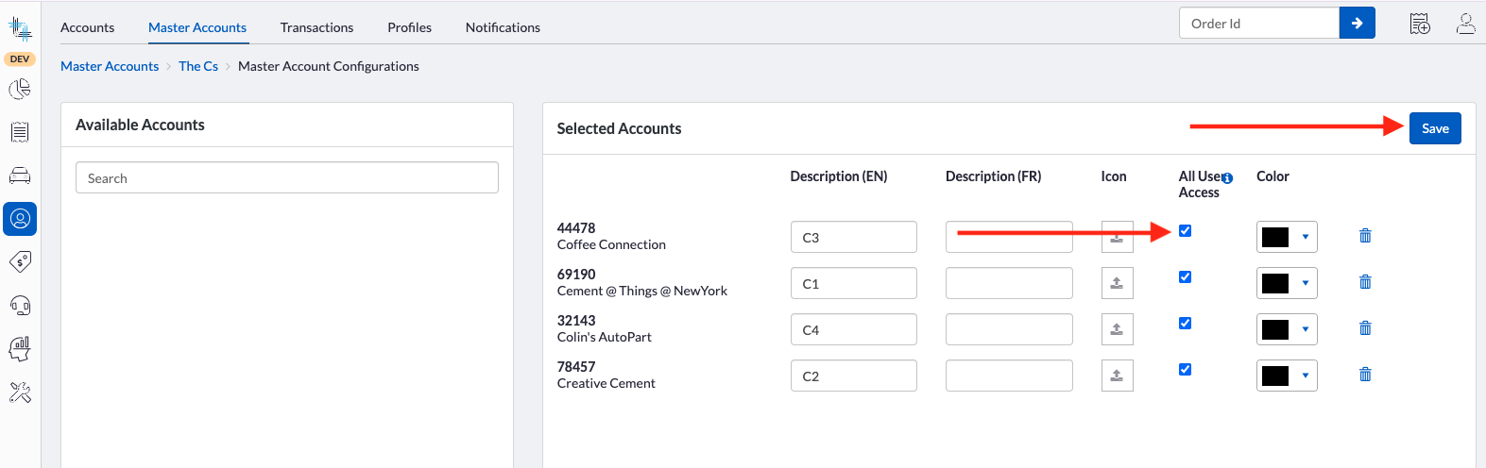Open the Notifications tab
The width and height of the screenshot is (1486, 468).
pyautogui.click(x=503, y=27)
